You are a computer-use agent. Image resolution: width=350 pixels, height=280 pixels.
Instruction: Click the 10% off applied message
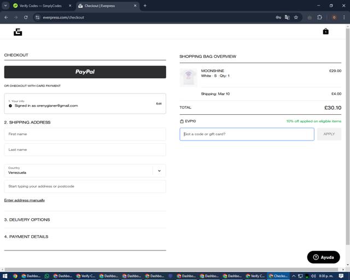pyautogui.click(x=314, y=121)
